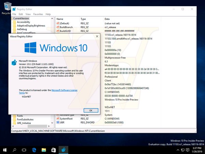Open File Explorer from taskbar
Image resolution: width=205 pixels, height=154 pixels.
coord(44,150)
